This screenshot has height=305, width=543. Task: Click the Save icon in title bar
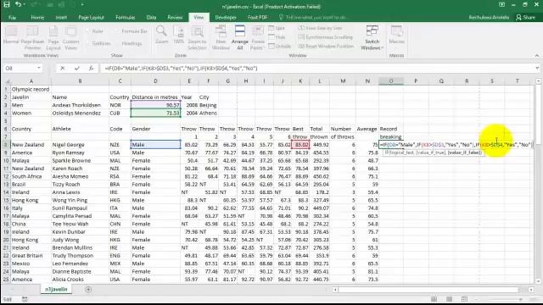click(7, 4)
